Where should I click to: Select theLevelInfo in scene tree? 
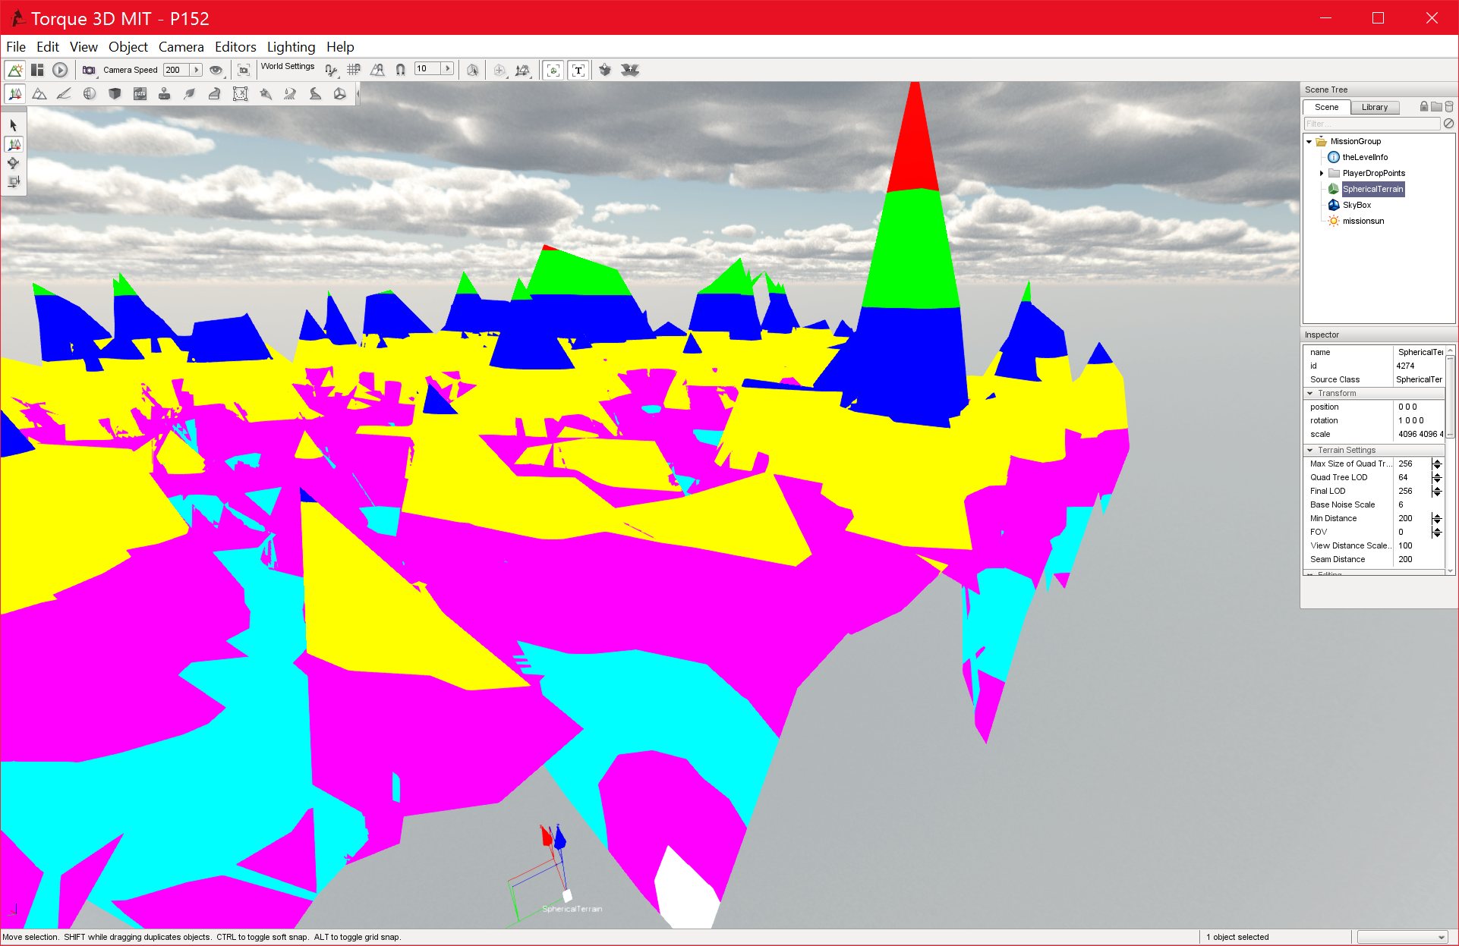pyautogui.click(x=1365, y=158)
